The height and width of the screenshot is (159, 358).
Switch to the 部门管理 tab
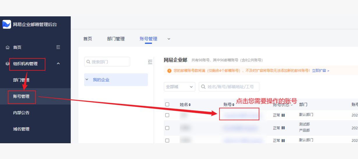116,39
